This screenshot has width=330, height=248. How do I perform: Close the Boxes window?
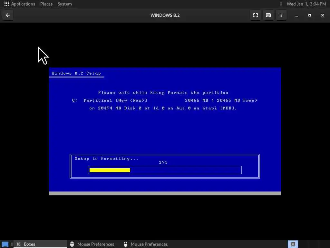(x=322, y=15)
